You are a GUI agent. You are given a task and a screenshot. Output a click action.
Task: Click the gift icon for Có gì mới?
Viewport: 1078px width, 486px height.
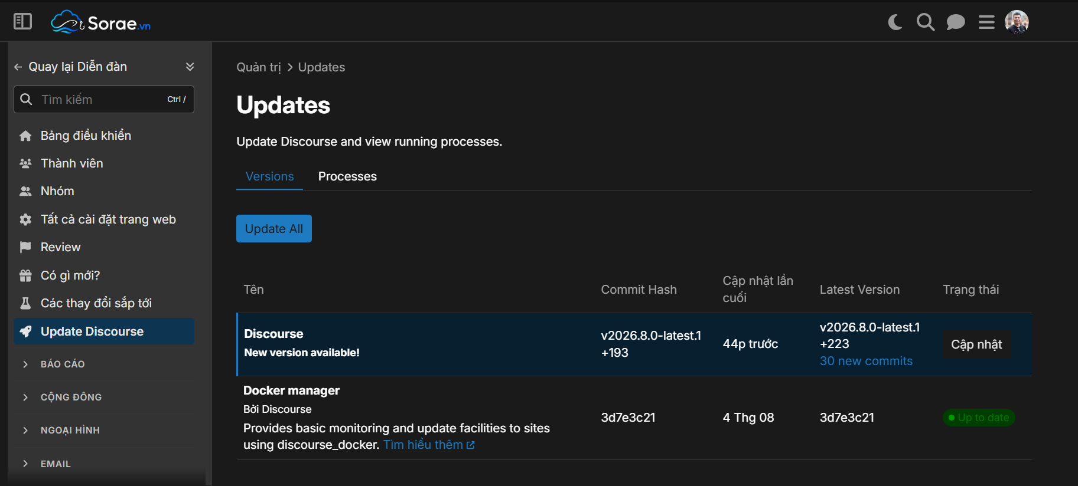(x=25, y=275)
